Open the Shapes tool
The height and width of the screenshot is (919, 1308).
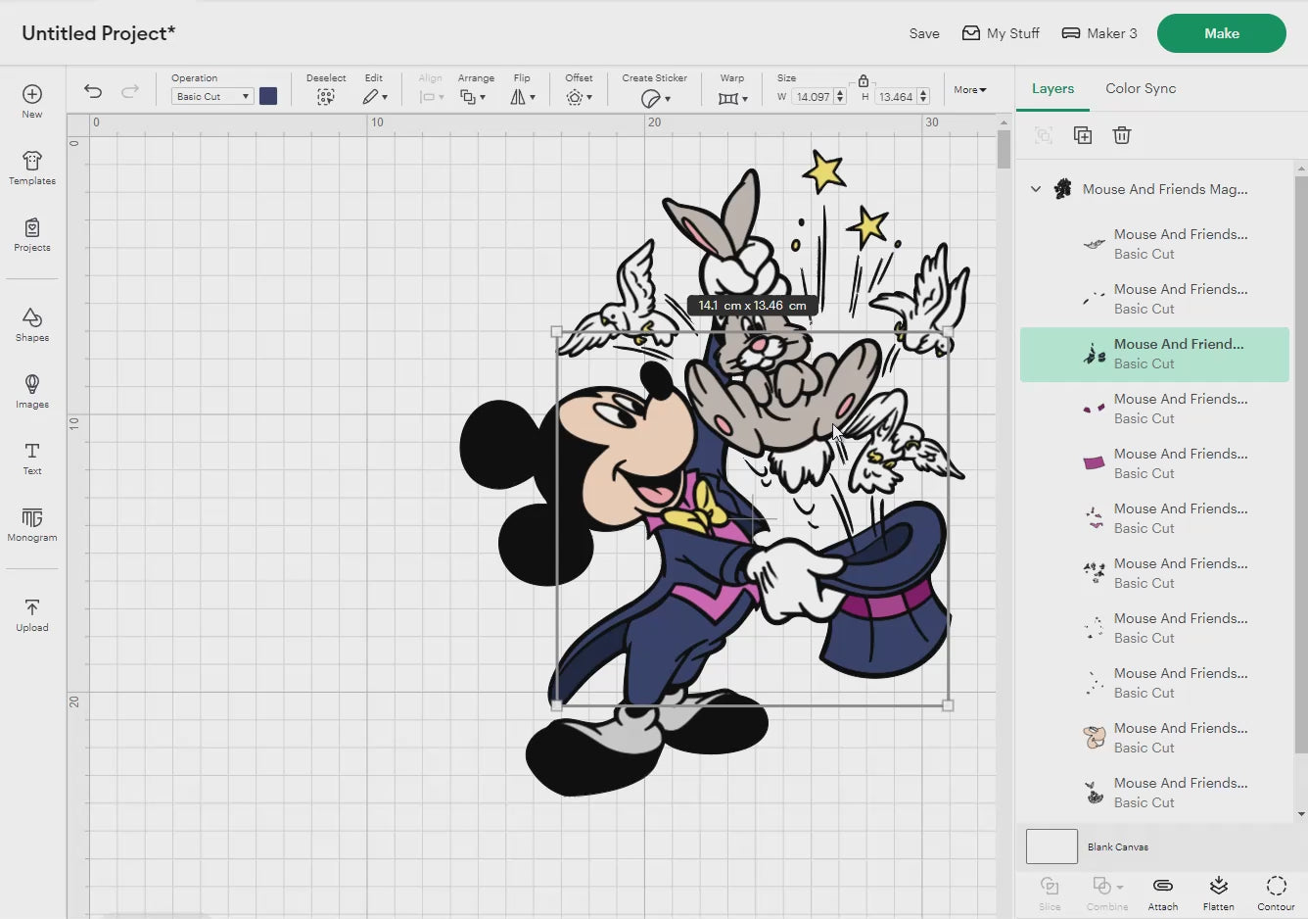tap(32, 324)
